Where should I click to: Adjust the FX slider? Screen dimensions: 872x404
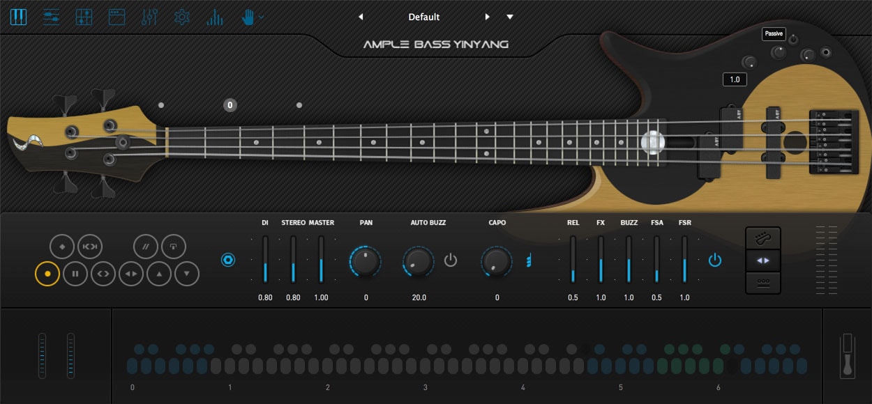[601, 259]
